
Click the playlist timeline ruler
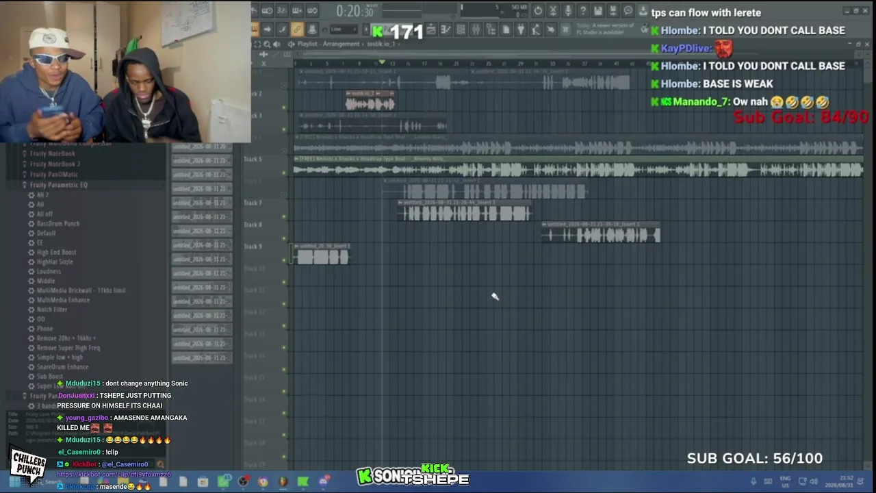click(x=578, y=64)
